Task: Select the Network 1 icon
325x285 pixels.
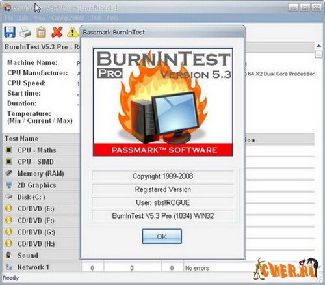Action: (9, 267)
